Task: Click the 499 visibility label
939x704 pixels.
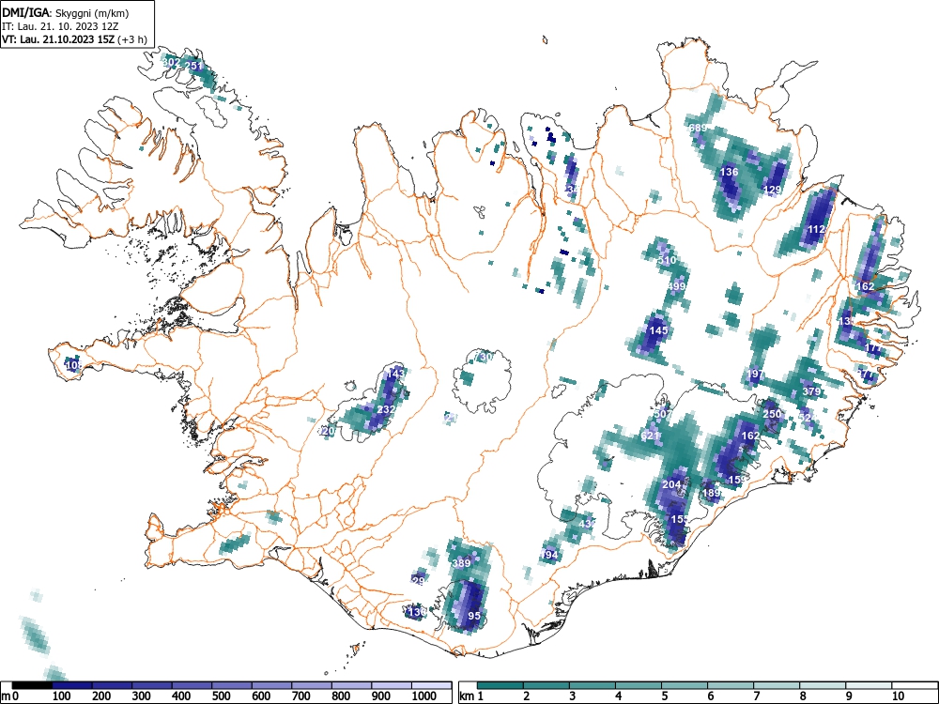Action: click(x=676, y=286)
